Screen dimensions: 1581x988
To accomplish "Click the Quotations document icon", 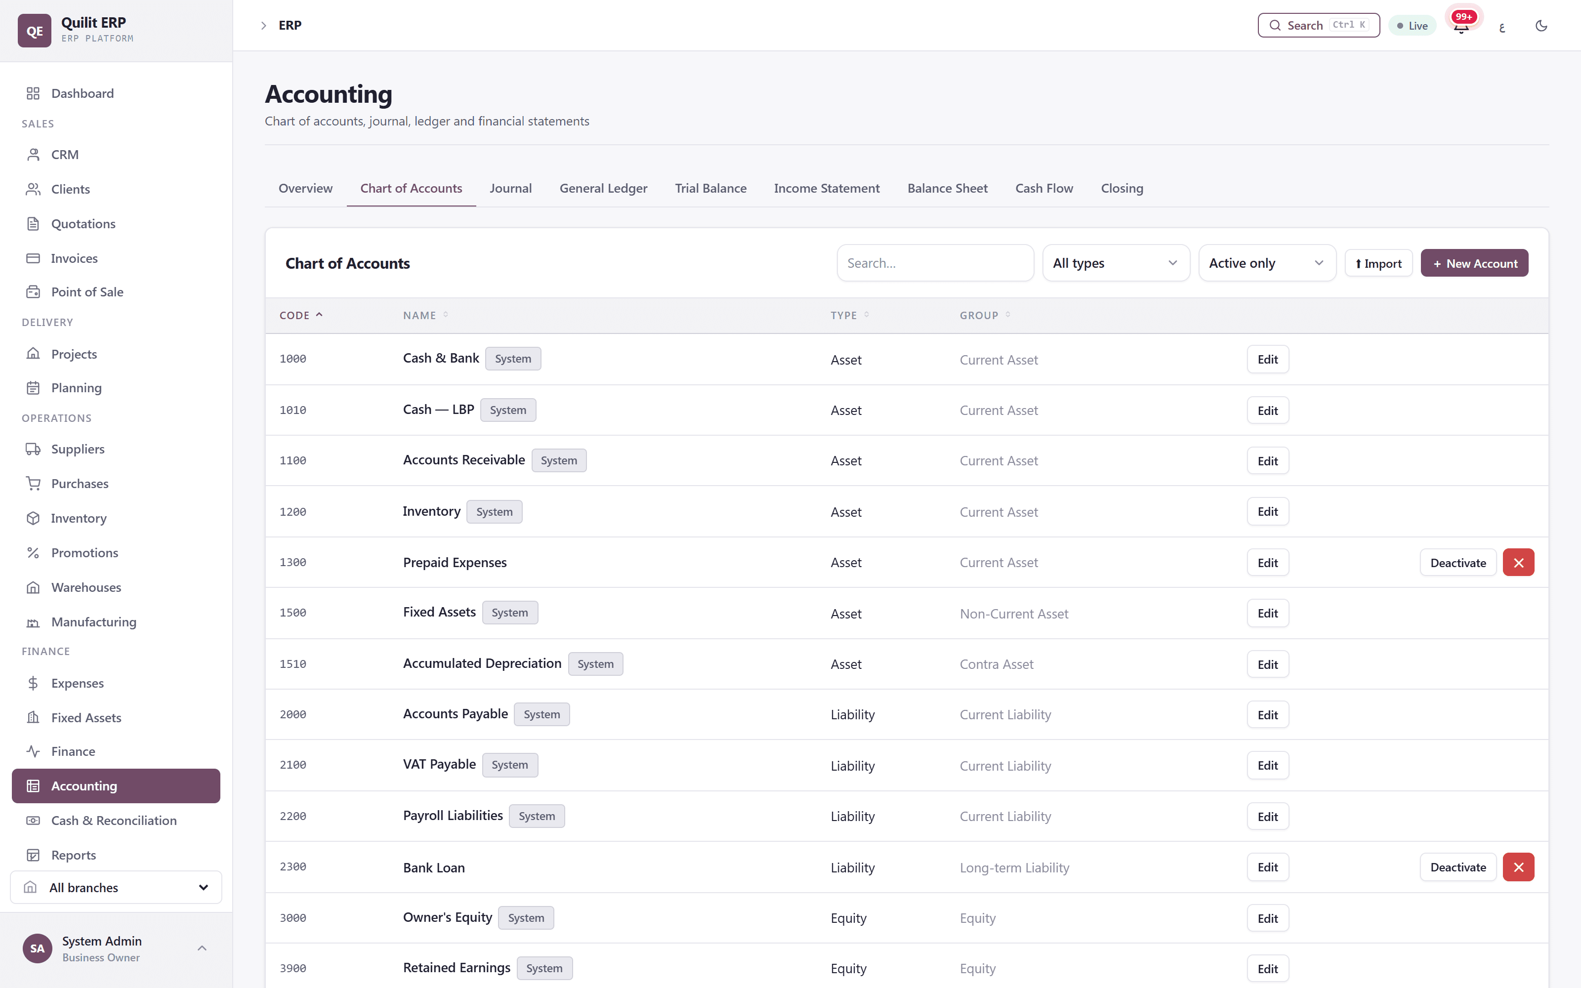I will [x=33, y=223].
